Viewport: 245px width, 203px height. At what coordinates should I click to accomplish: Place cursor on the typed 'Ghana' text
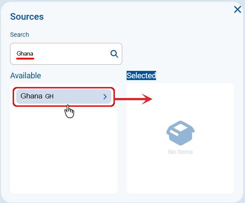tap(25, 53)
